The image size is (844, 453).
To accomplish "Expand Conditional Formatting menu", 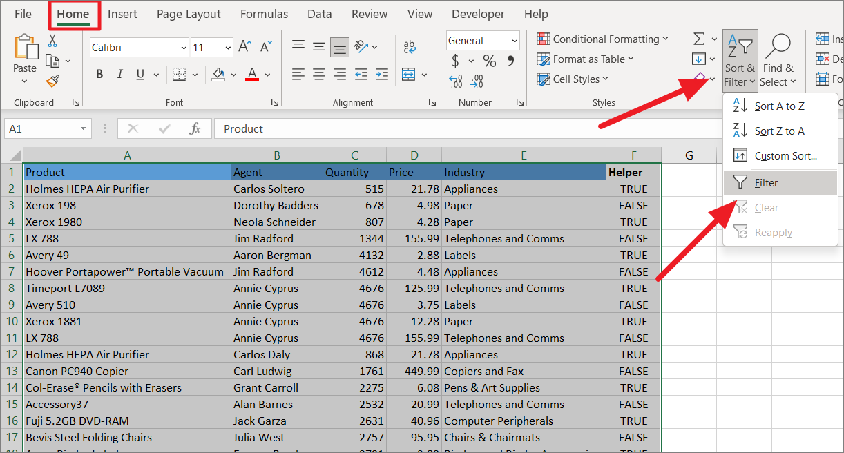I will click(x=602, y=39).
